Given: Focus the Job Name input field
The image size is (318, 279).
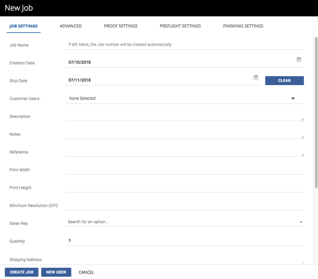Looking at the screenshot, I should tap(185, 45).
